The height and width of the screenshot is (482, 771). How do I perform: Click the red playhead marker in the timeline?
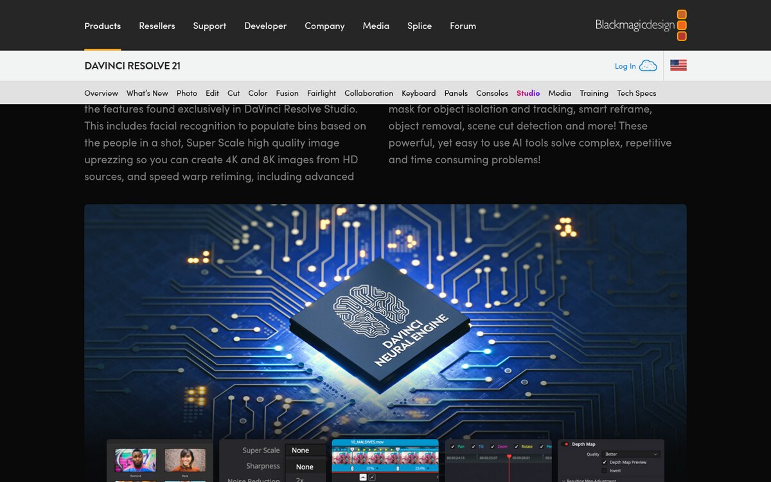[510, 456]
